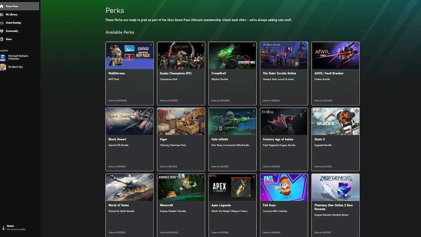Click the gift icon on the Fall Guys perk
The height and width of the screenshot is (237, 421).
pyautogui.click(x=305, y=177)
